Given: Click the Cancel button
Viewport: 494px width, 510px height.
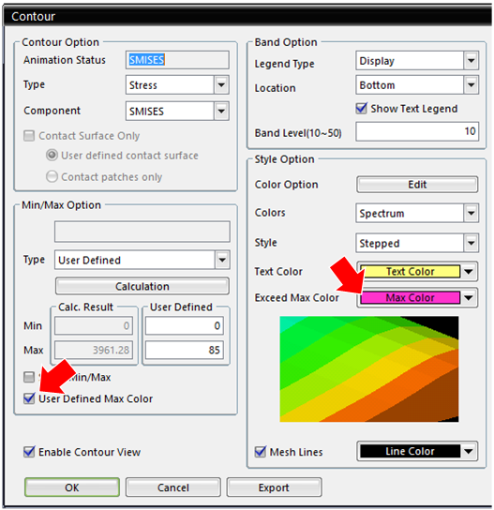Looking at the screenshot, I should [173, 487].
